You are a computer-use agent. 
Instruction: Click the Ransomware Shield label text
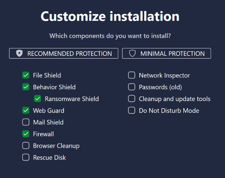pos(72,99)
